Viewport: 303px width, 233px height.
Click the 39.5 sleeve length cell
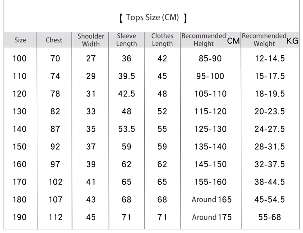click(126, 76)
